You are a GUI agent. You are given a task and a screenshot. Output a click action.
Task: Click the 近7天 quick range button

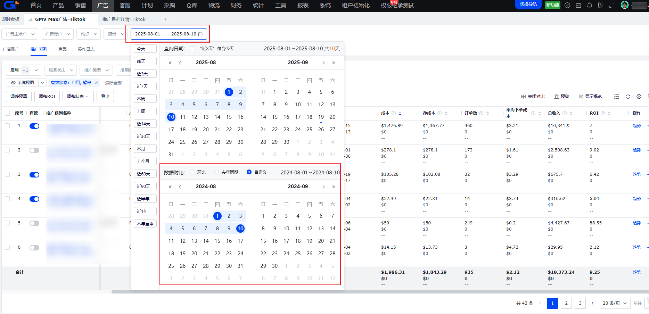pyautogui.click(x=145, y=86)
